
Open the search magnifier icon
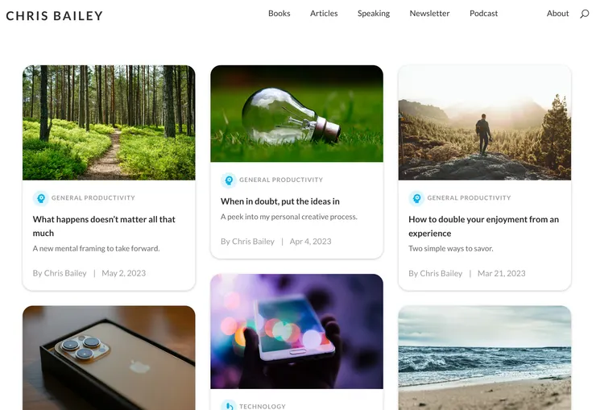pos(584,14)
